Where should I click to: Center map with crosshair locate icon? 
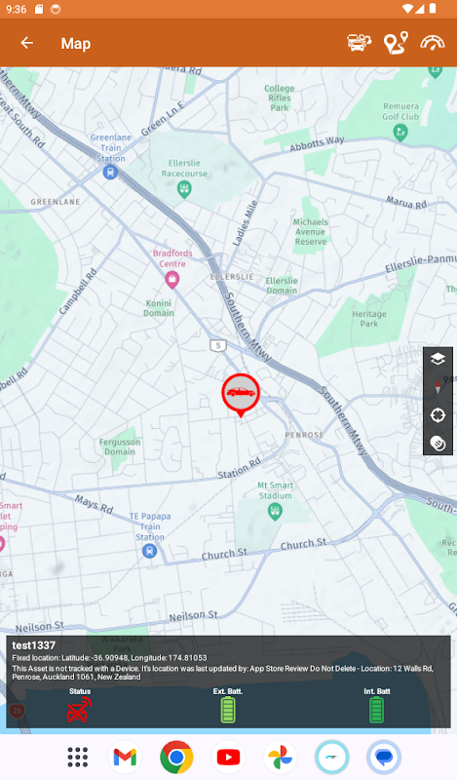tap(438, 415)
